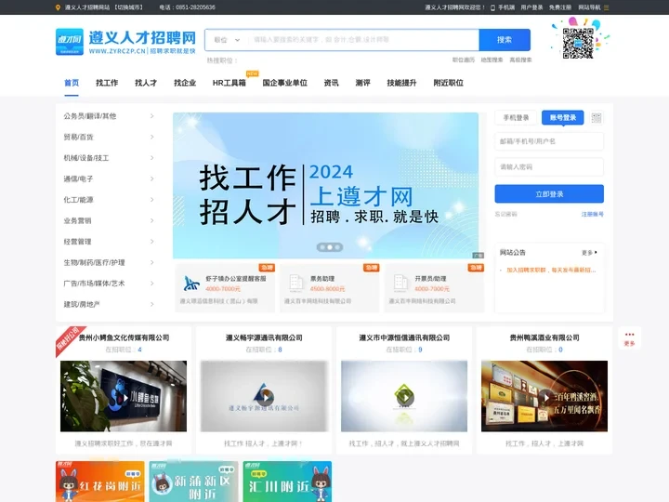Open the 网站导航 hamburger menu icon
The width and height of the screenshot is (669, 502).
tap(606, 7)
